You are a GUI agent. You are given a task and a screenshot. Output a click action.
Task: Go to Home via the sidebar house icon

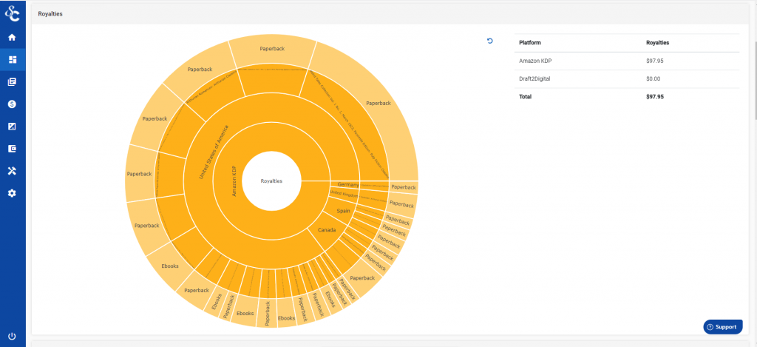click(13, 37)
